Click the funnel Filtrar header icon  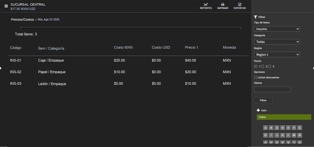coord(256,17)
